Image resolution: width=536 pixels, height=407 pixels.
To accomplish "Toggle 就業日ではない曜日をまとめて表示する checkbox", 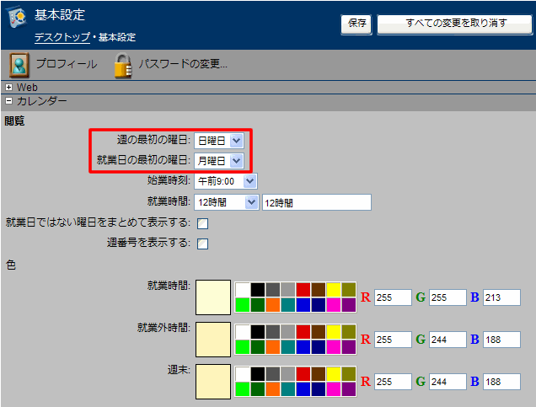I will tap(202, 223).
